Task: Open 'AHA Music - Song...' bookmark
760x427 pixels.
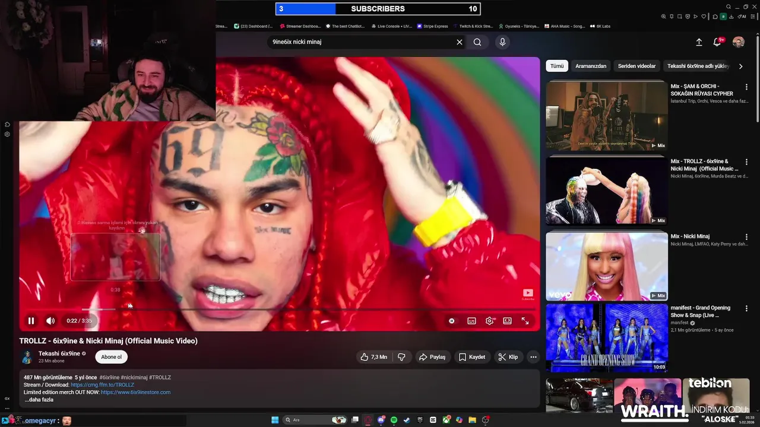Action: [x=565, y=26]
